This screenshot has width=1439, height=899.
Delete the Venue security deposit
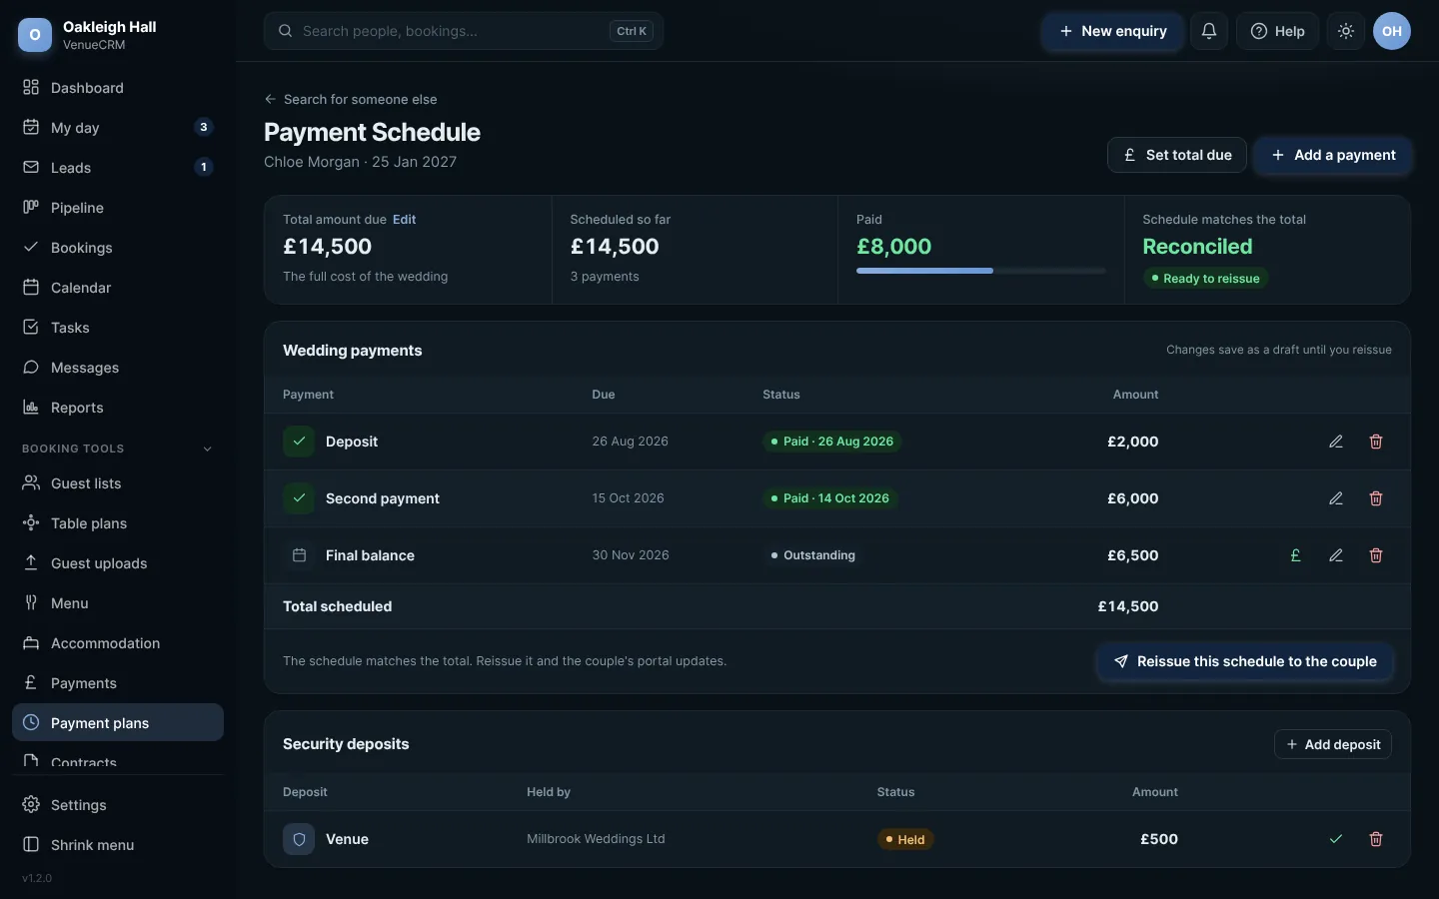pyautogui.click(x=1376, y=839)
